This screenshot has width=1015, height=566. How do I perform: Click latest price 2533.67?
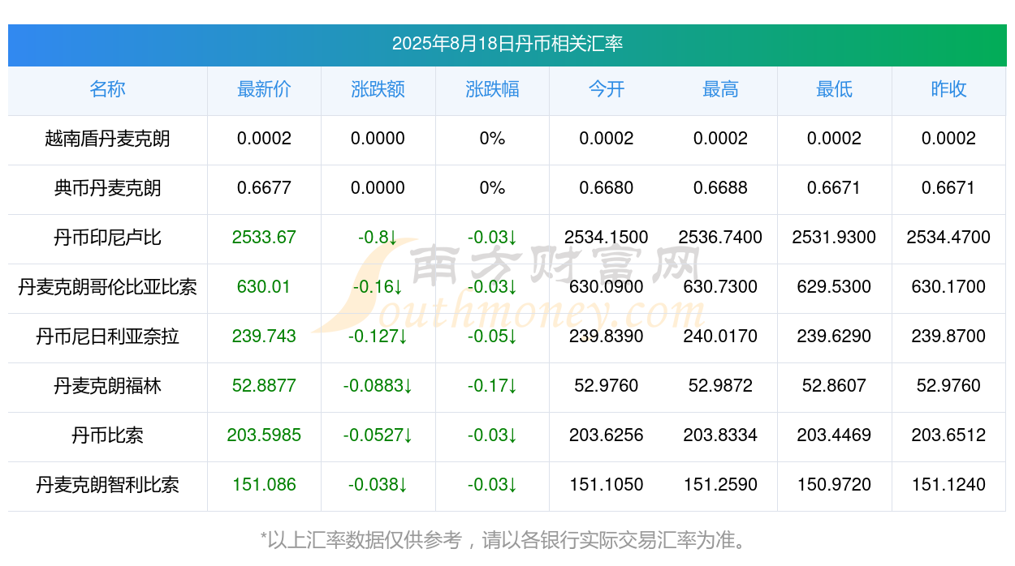click(264, 238)
